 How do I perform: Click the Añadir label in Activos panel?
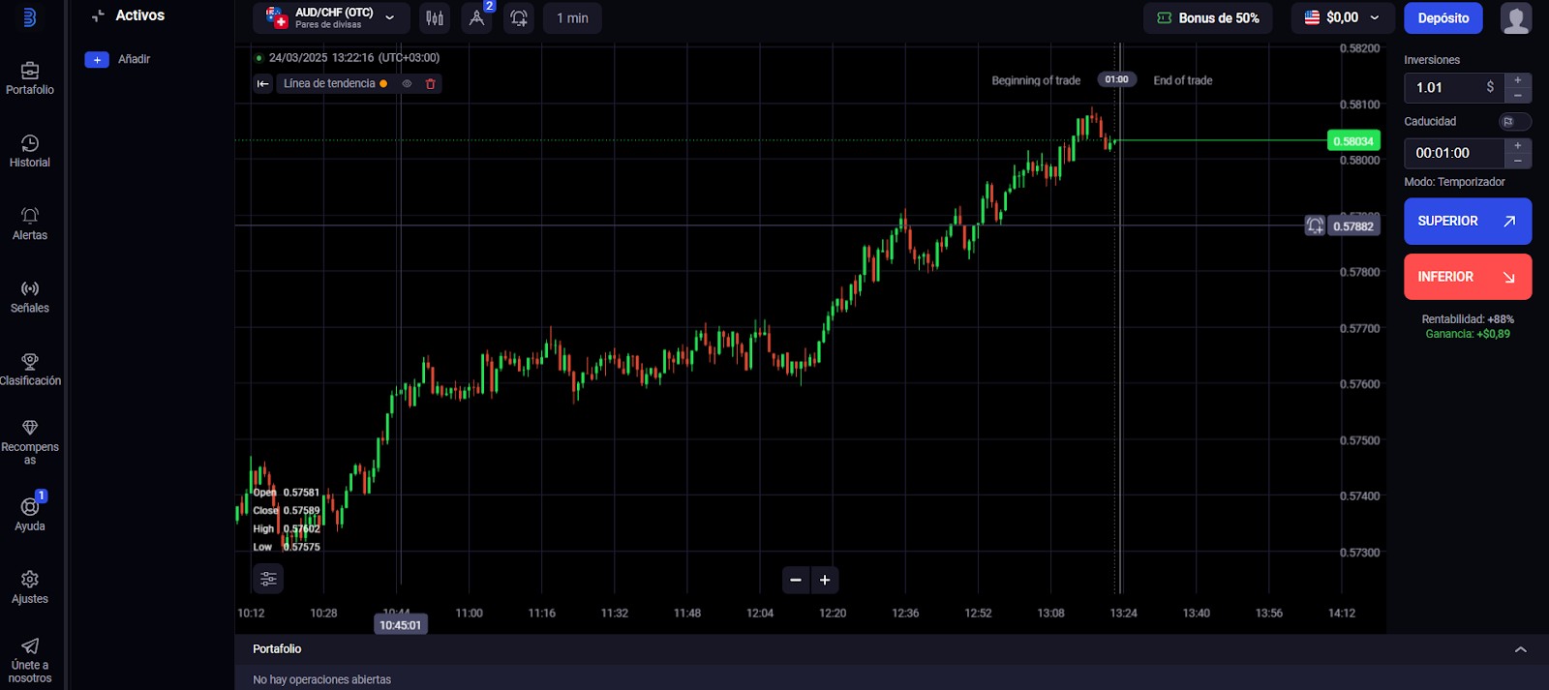(x=134, y=60)
